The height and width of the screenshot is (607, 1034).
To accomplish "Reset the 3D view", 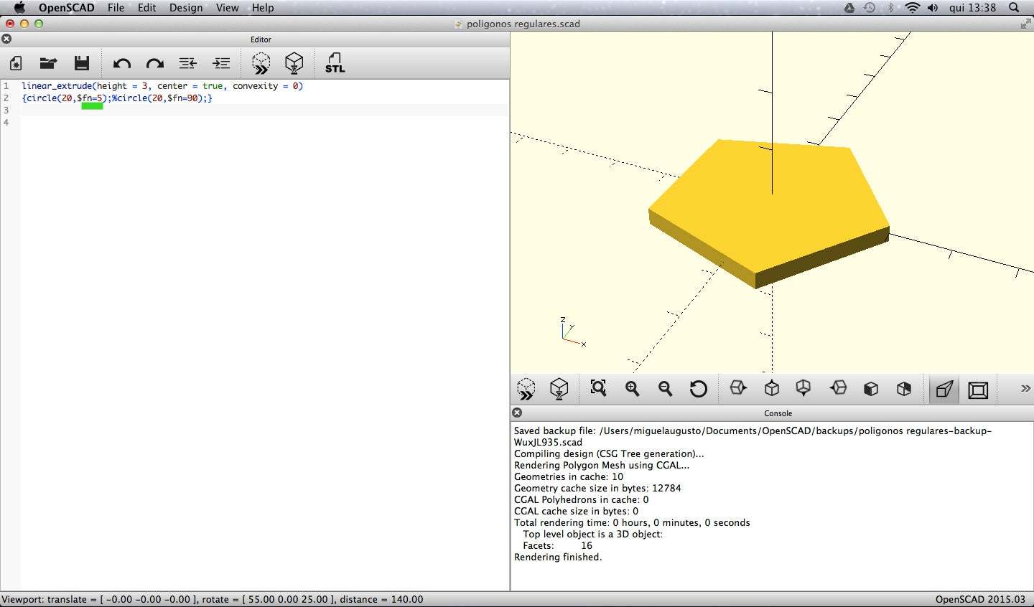I will pyautogui.click(x=698, y=389).
